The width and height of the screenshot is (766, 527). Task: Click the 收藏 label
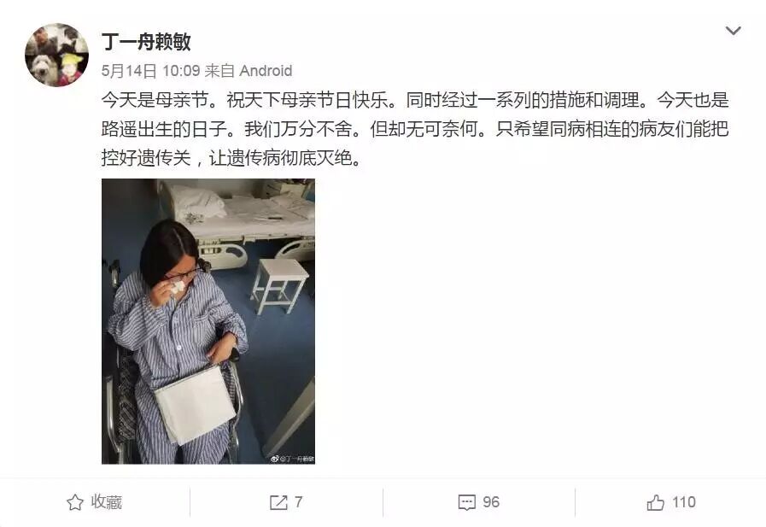tap(107, 502)
